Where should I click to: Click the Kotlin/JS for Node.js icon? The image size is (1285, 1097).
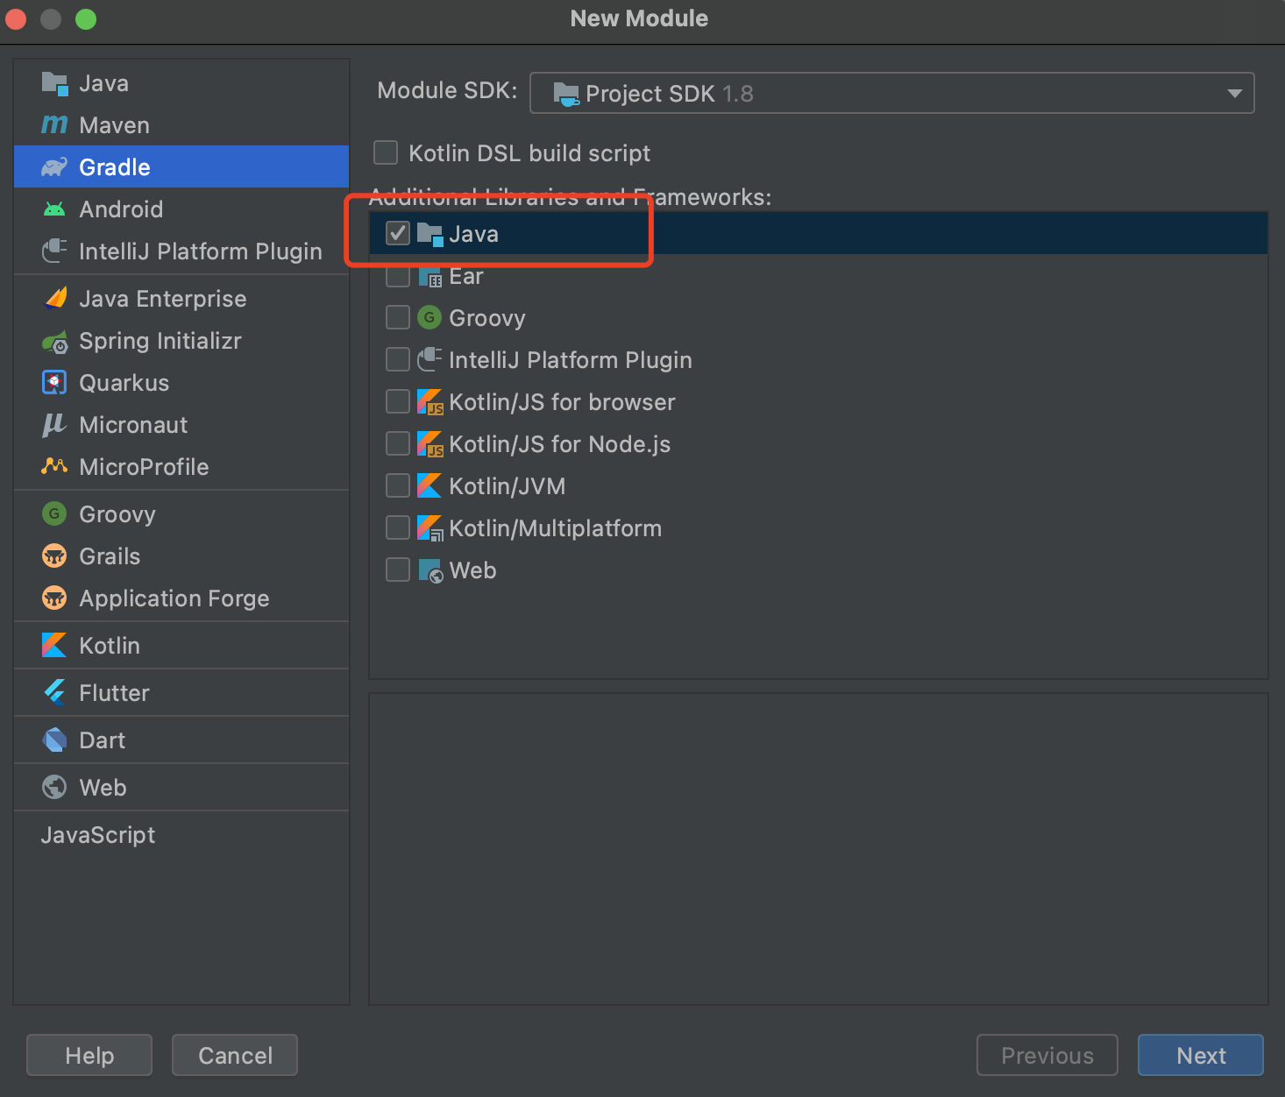430,444
